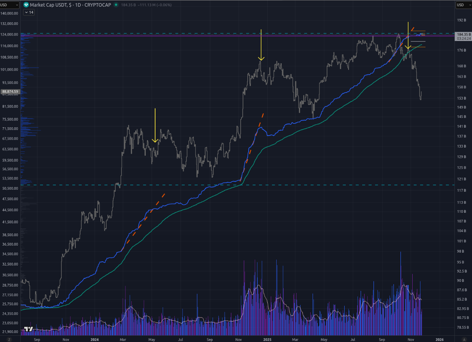Select the yellow arrow near May 2024
The width and height of the screenshot is (472, 342).
(x=155, y=125)
